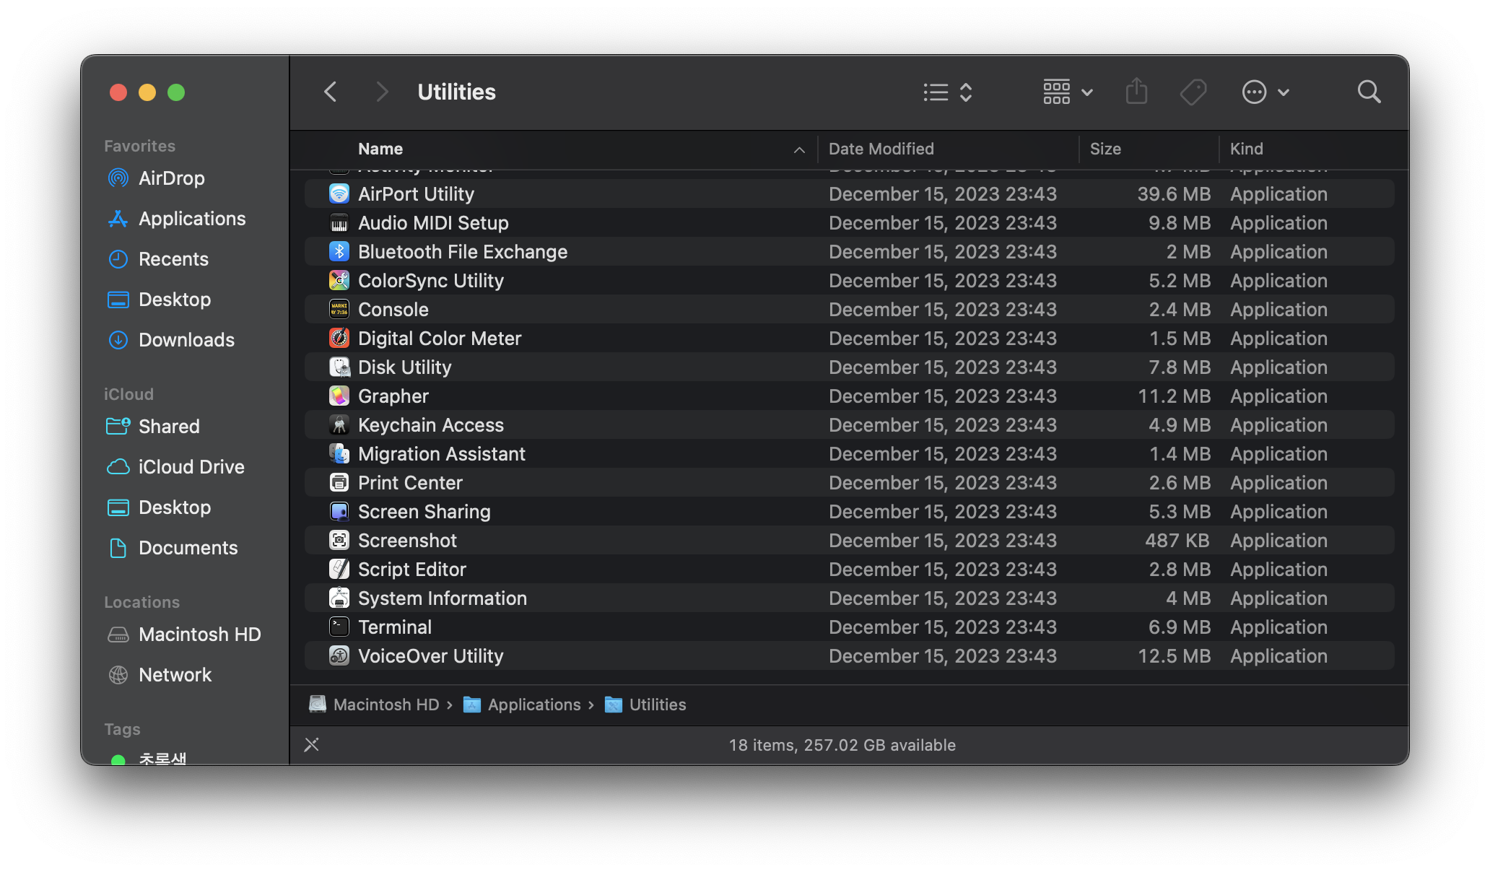Open the list view switcher control
Screen dimensions: 1490x872
point(948,92)
